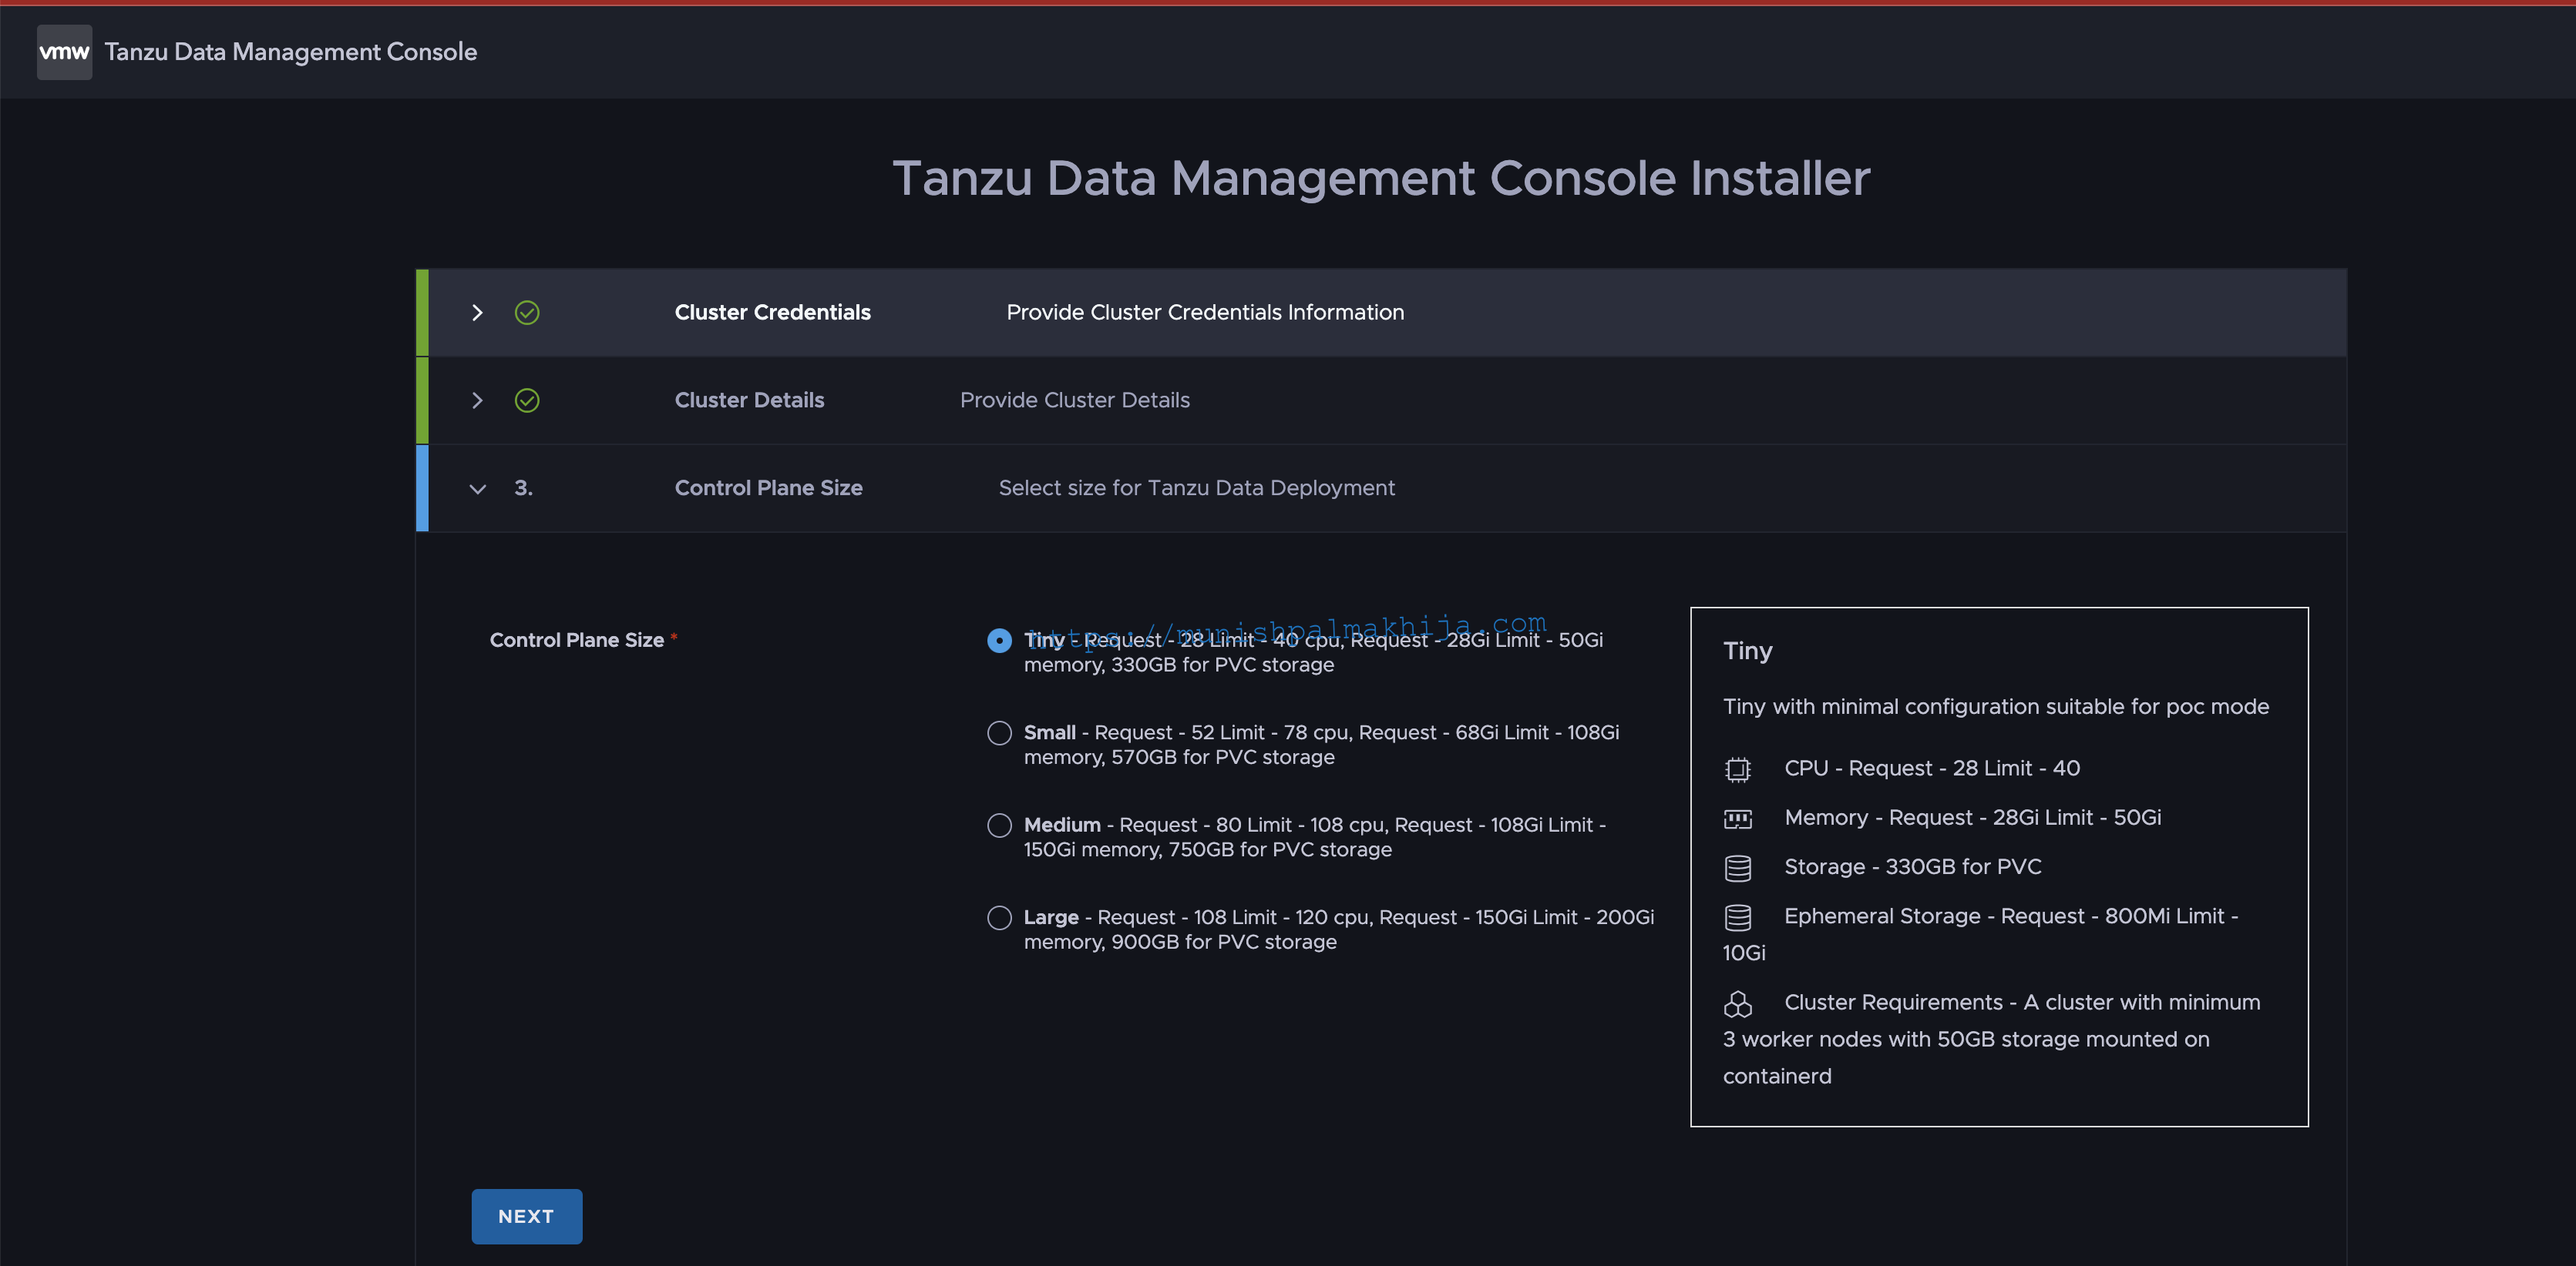The height and width of the screenshot is (1266, 2576).
Task: Click the installer page main heading
Action: click(1381, 179)
